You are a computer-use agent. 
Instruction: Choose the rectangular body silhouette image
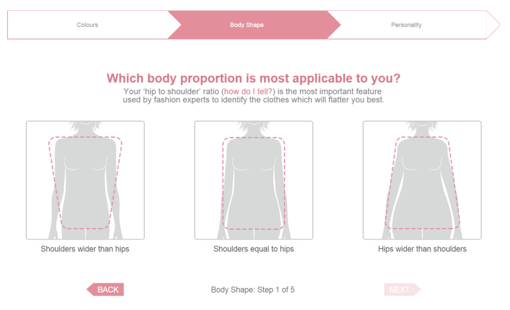coord(254,180)
